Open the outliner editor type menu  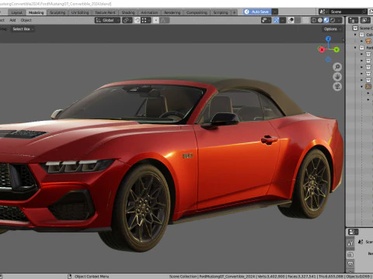tap(353, 20)
